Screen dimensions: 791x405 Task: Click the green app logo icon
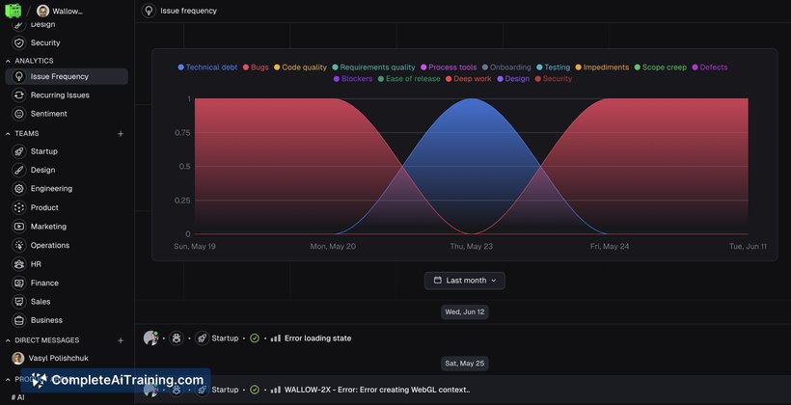(14, 11)
